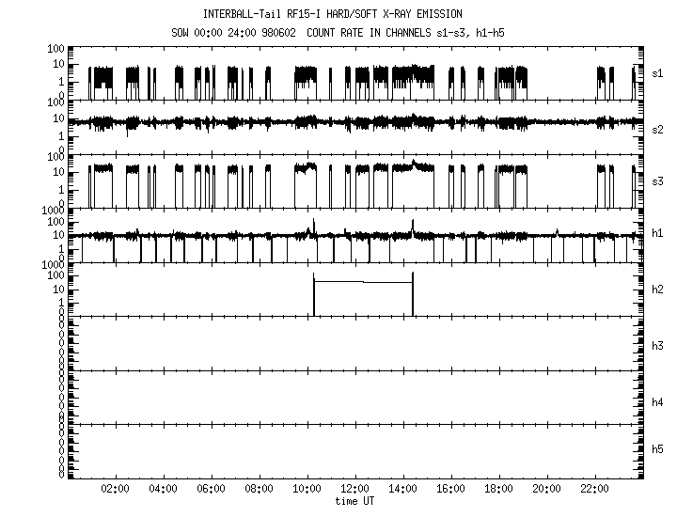
Task: Click the h2 channel label
Action: [658, 290]
